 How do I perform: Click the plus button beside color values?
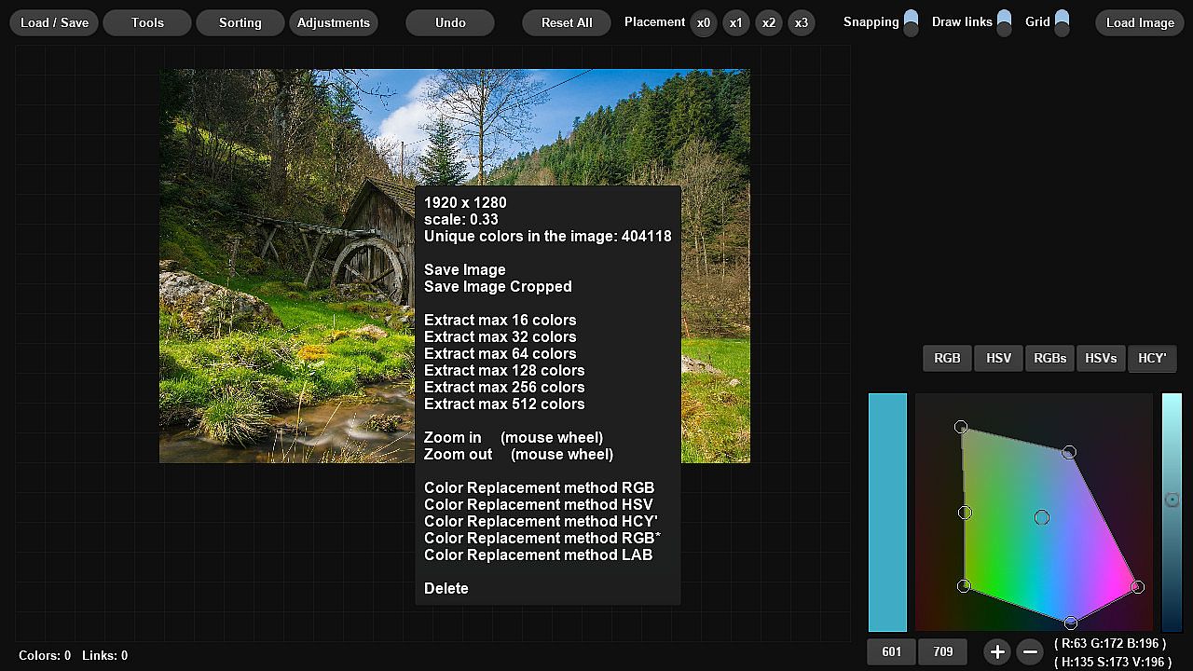tap(996, 651)
